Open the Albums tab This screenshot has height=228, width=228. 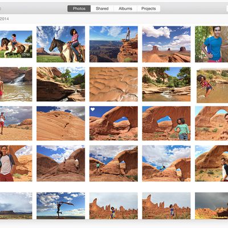point(125,9)
